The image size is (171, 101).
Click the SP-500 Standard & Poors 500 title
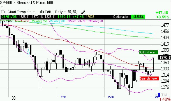27,3
